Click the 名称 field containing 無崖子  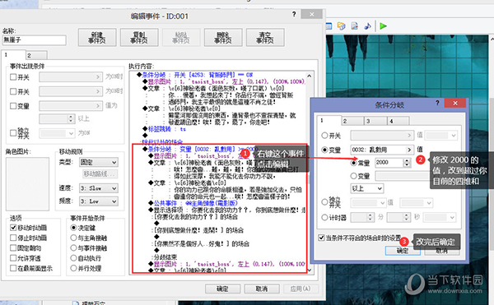34,40
